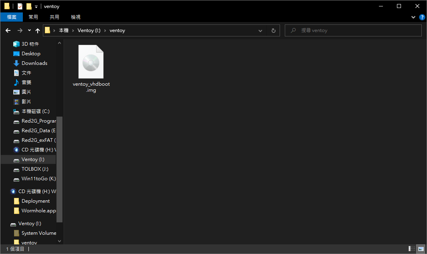Select 3D 物件 in the sidebar

click(x=30, y=44)
